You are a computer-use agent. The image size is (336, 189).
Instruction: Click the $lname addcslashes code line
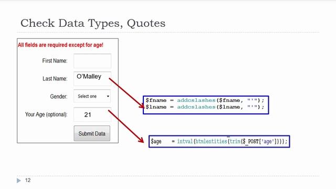coord(205,107)
